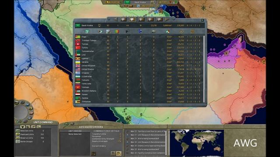Sort by territory map column icon

(x=168, y=31)
